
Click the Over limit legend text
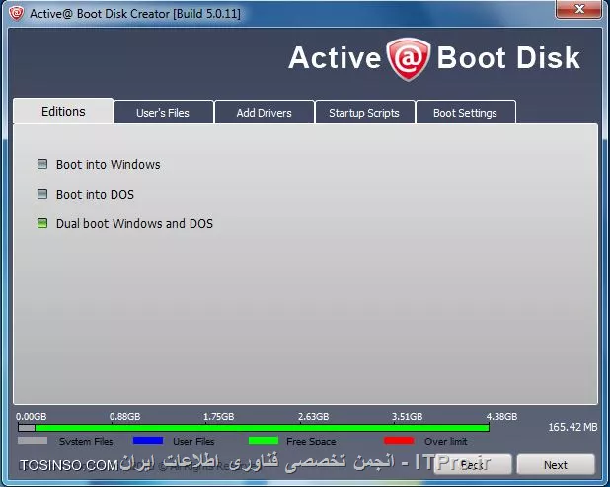446,441
